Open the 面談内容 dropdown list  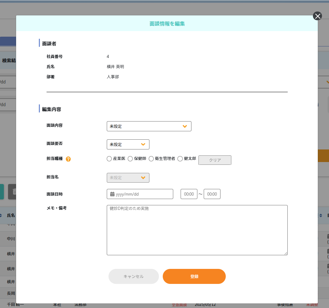point(149,126)
